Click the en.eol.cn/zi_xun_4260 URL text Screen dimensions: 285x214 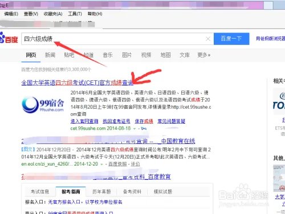(47, 164)
